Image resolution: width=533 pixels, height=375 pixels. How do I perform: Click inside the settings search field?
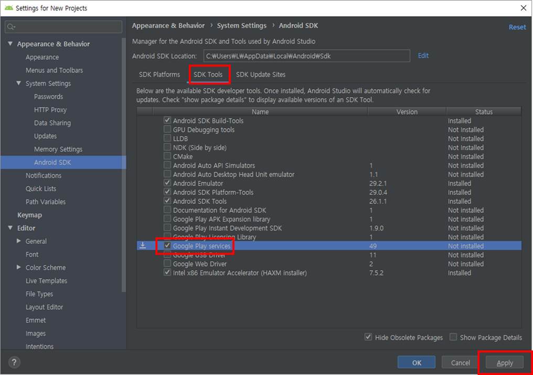click(63, 27)
